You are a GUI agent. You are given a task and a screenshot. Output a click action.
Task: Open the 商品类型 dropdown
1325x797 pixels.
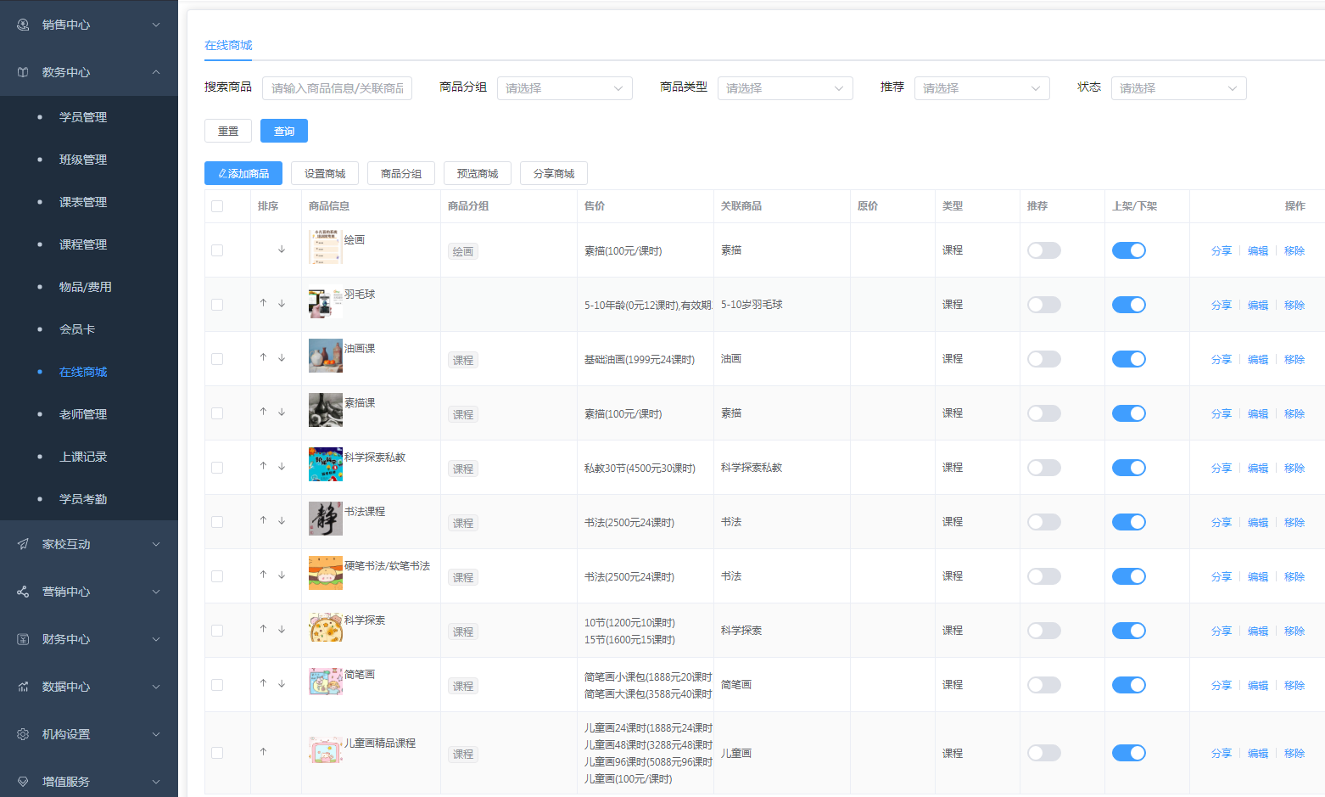point(785,88)
